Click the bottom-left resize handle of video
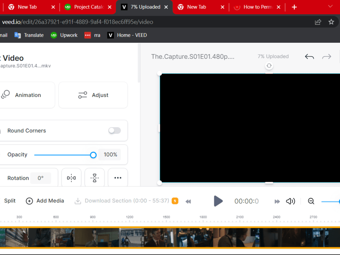Screen dimensions: 340x255 coord(159,183)
